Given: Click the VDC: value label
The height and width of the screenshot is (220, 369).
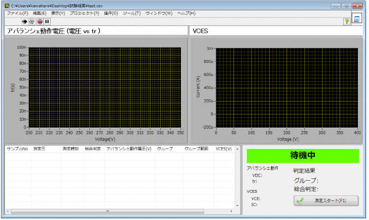Looking at the screenshot, I should (257, 176).
